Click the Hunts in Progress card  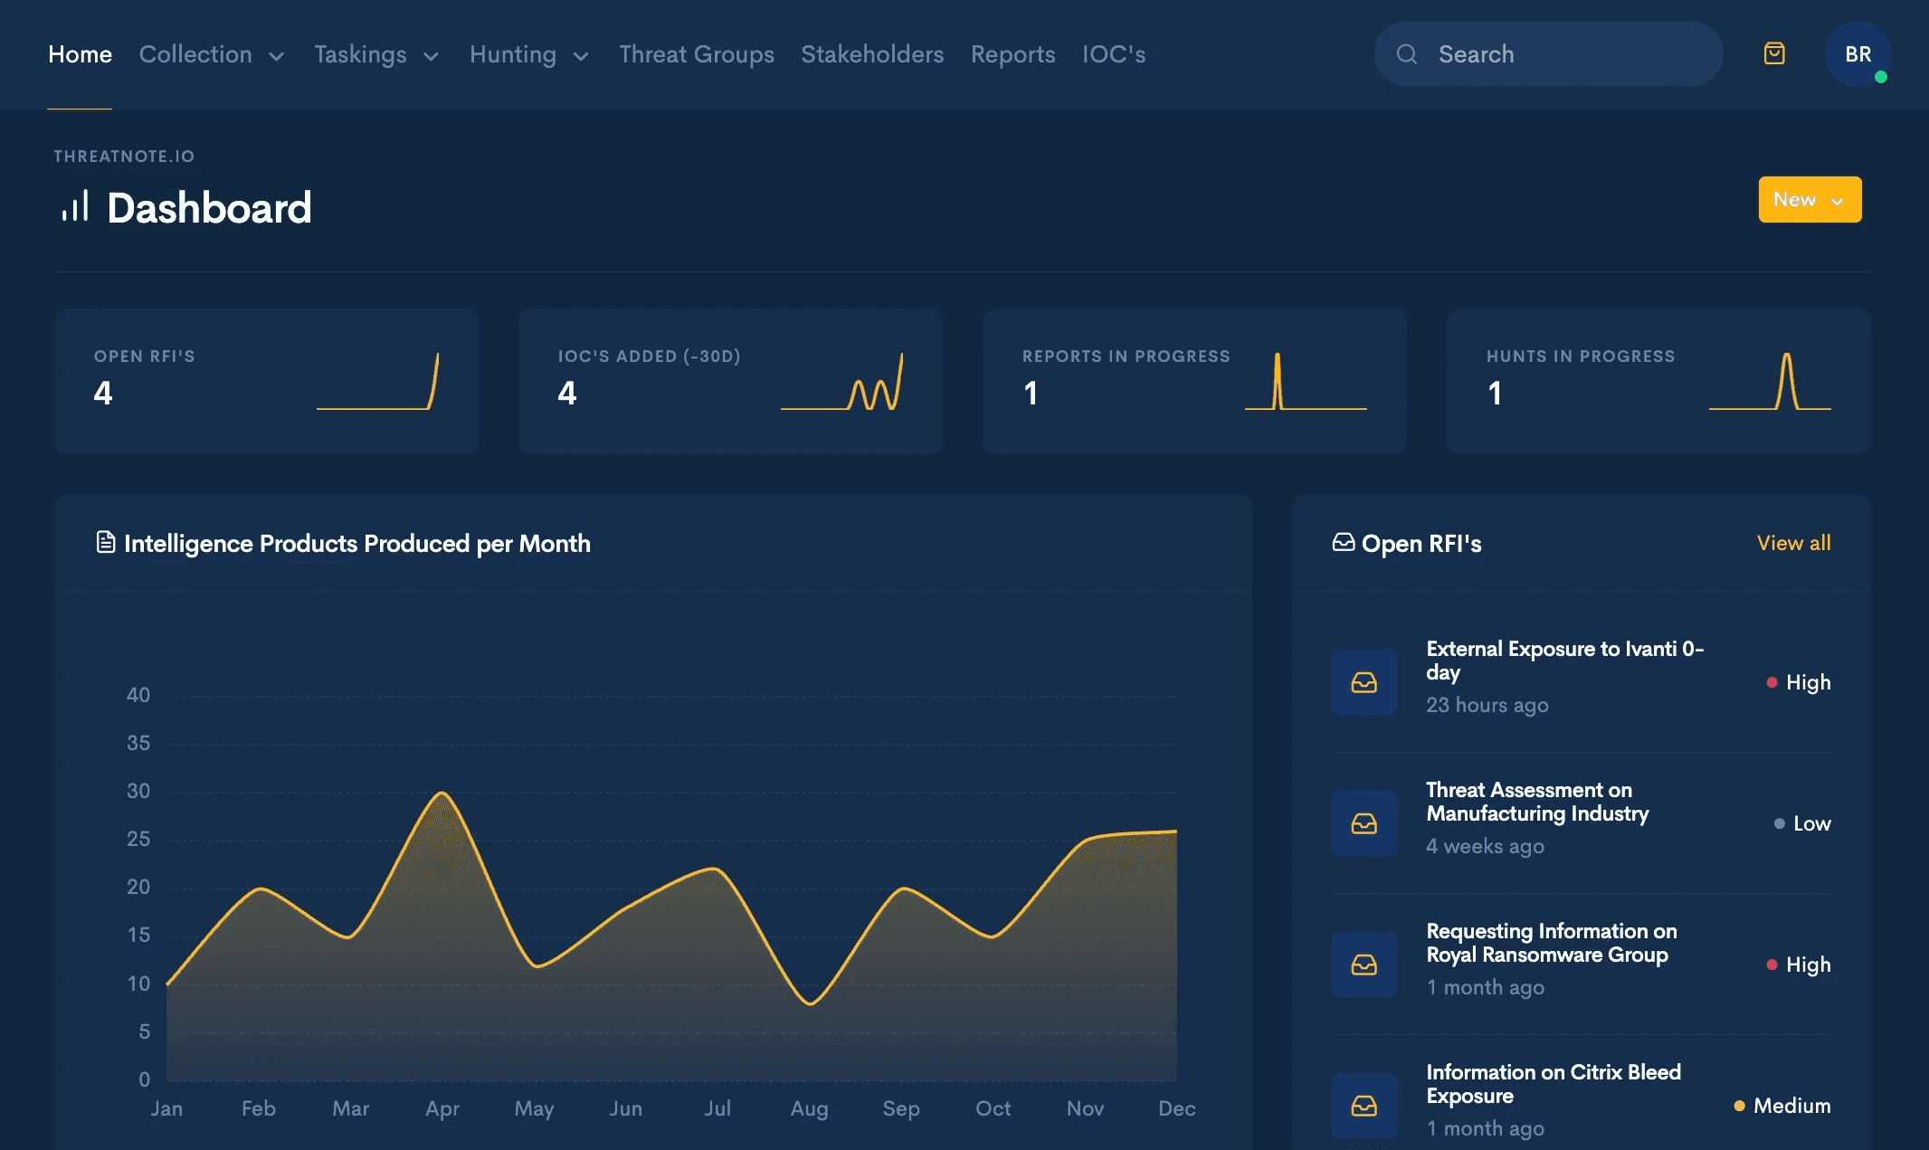(x=1658, y=381)
